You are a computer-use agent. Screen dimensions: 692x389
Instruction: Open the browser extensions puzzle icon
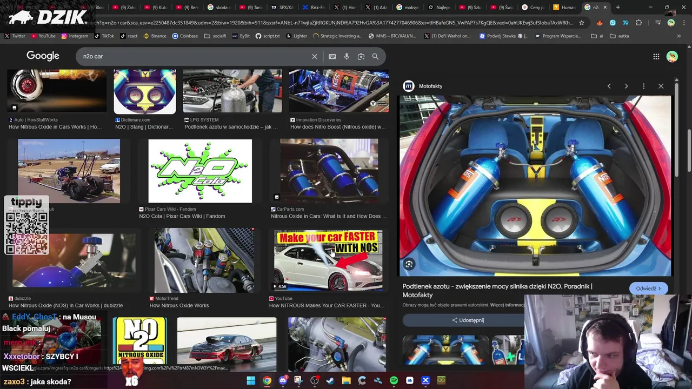[x=639, y=23]
